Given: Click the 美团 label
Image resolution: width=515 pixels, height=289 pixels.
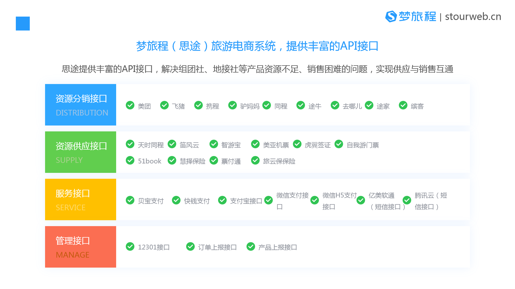Looking at the screenshot, I should [x=144, y=106].
